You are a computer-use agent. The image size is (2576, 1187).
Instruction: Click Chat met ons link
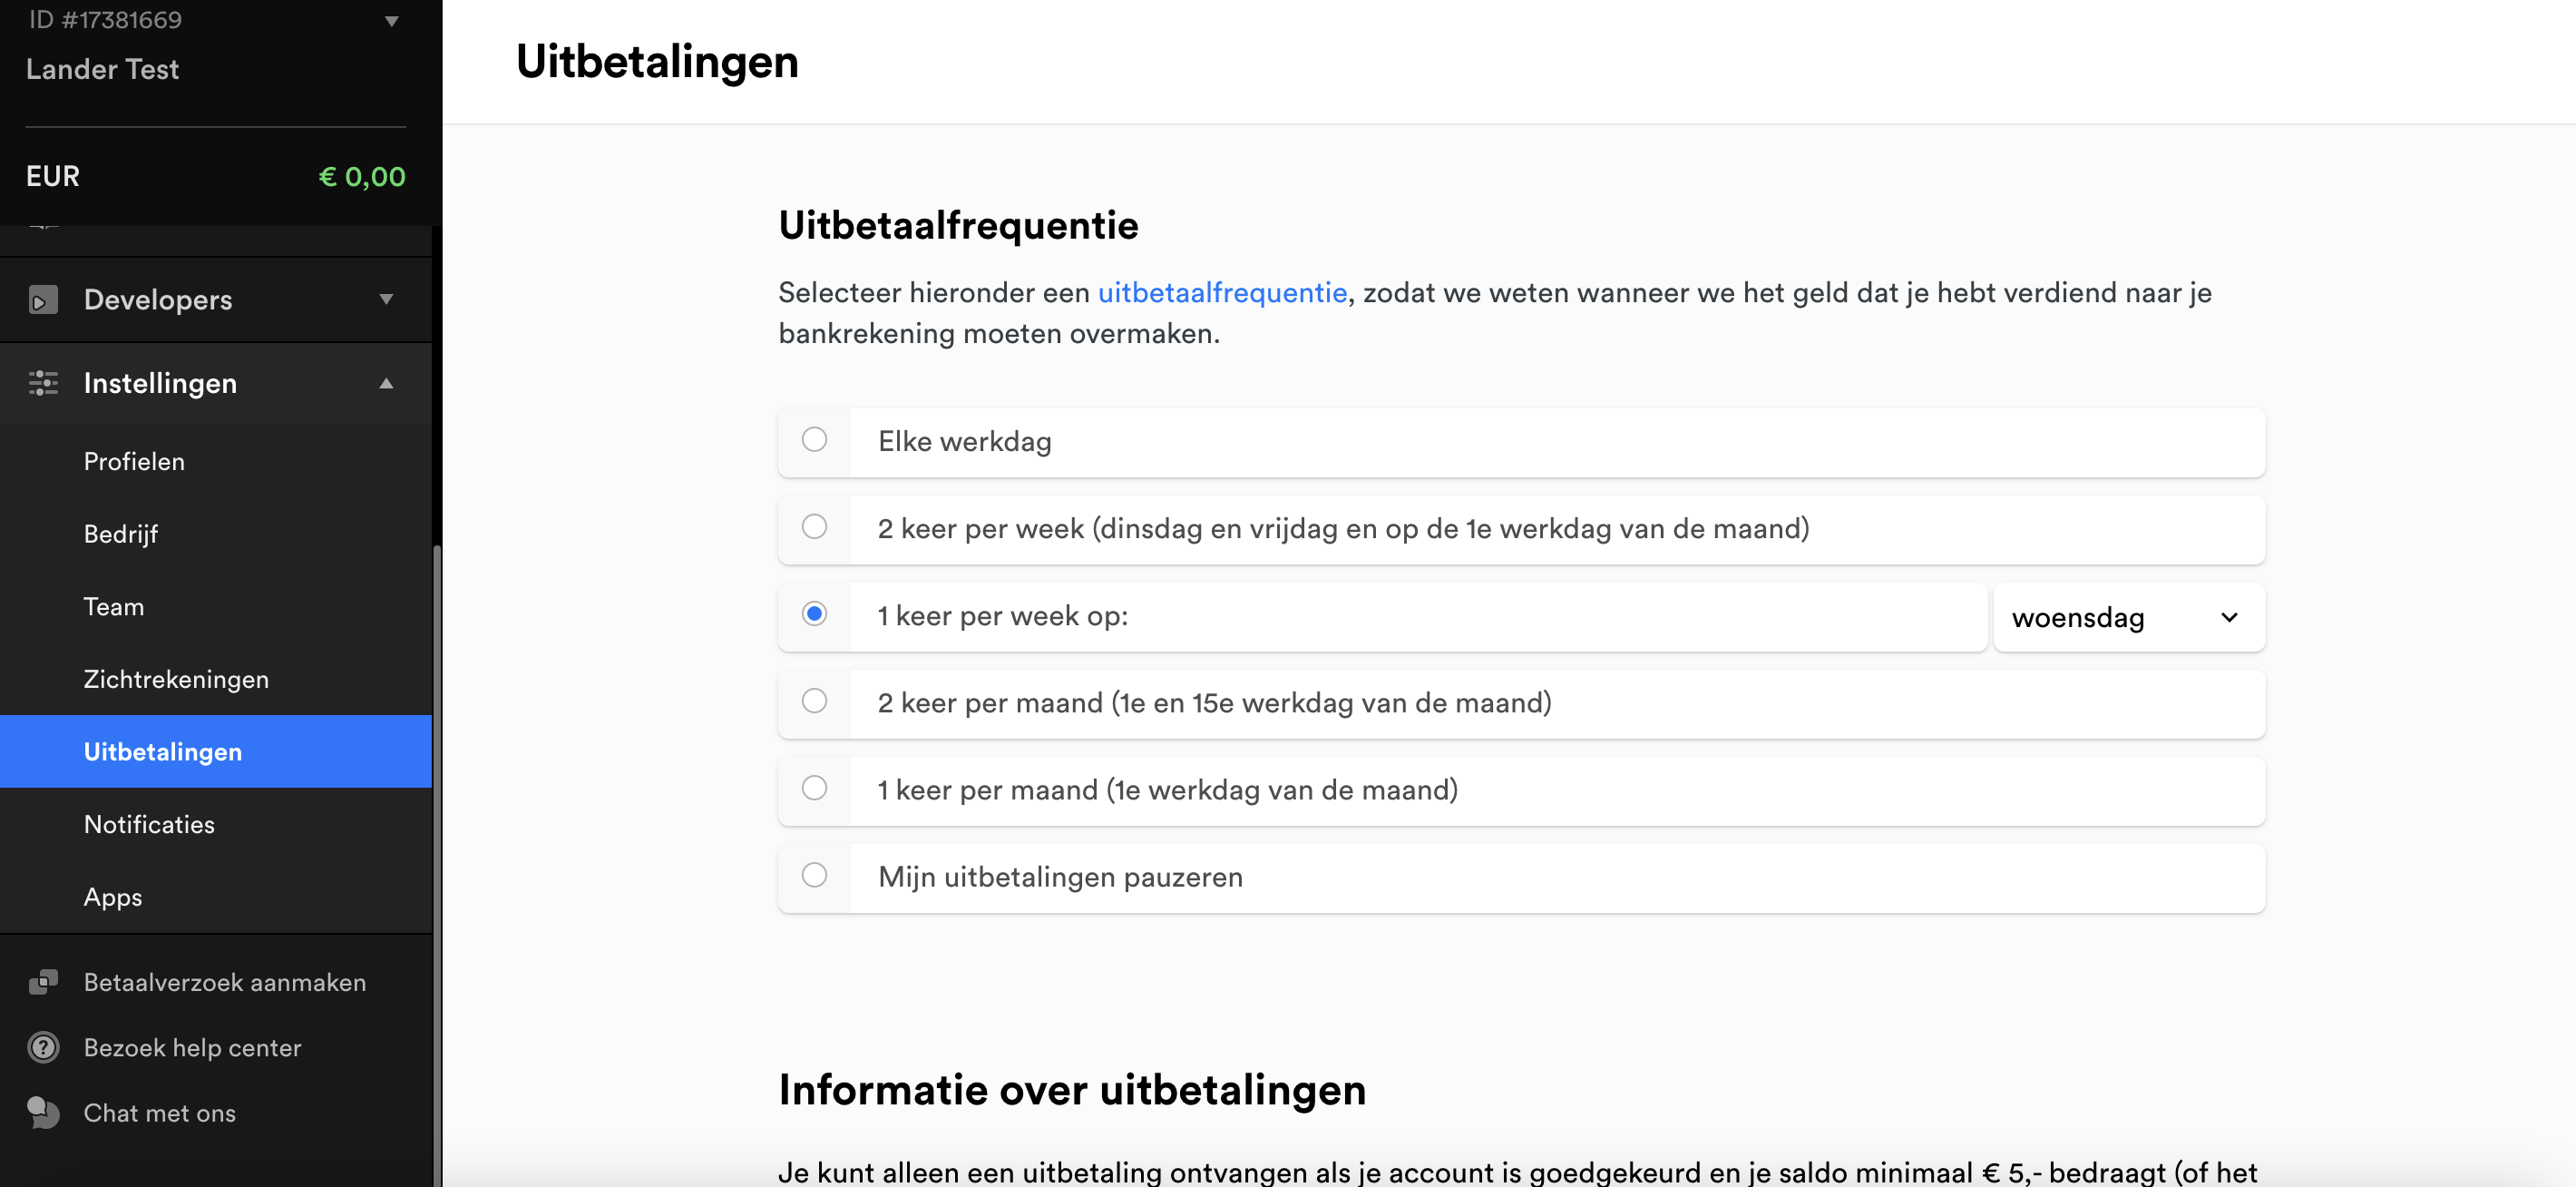click(160, 1112)
